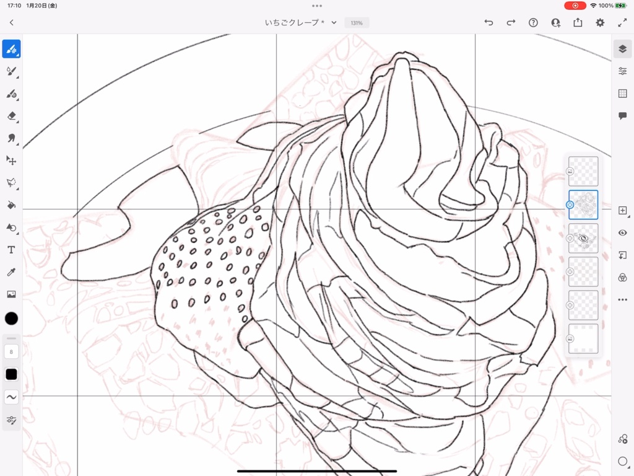Open the Shapes tool
Image resolution: width=634 pixels, height=476 pixels.
click(11, 227)
